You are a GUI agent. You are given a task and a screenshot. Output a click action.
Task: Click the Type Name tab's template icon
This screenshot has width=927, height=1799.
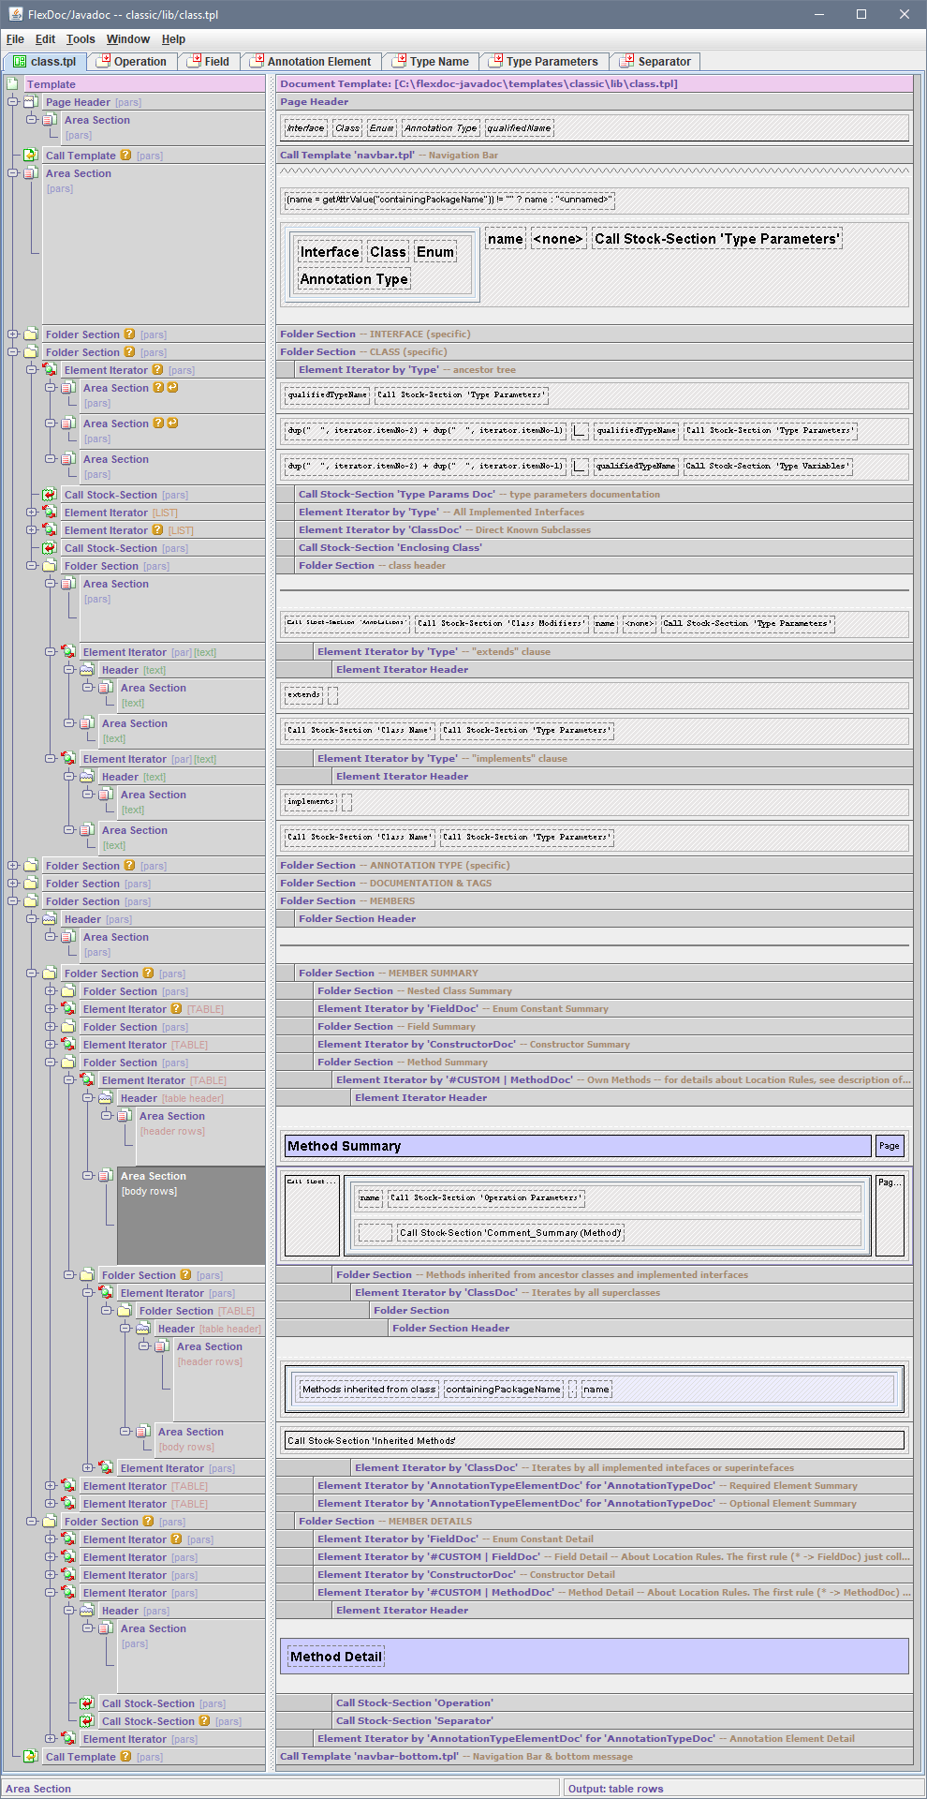pyautogui.click(x=398, y=62)
